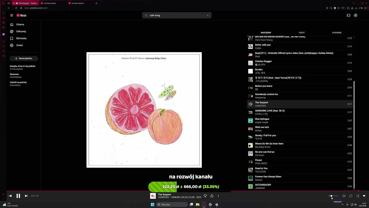Toggle shuffle playback
Image resolution: width=369 pixels, height=208 pixels.
(357, 196)
